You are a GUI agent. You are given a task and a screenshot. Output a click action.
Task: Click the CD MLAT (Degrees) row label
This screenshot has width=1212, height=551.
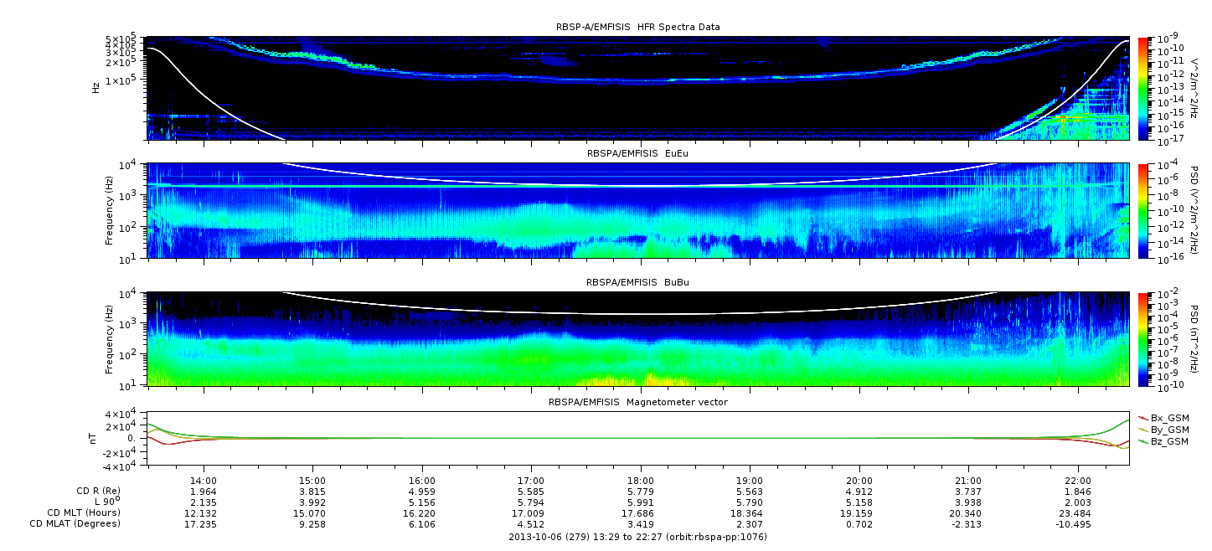click(77, 523)
